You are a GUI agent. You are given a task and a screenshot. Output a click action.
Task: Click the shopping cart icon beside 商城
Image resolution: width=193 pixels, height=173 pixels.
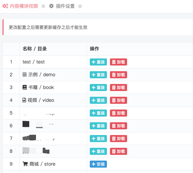[x=25, y=164]
